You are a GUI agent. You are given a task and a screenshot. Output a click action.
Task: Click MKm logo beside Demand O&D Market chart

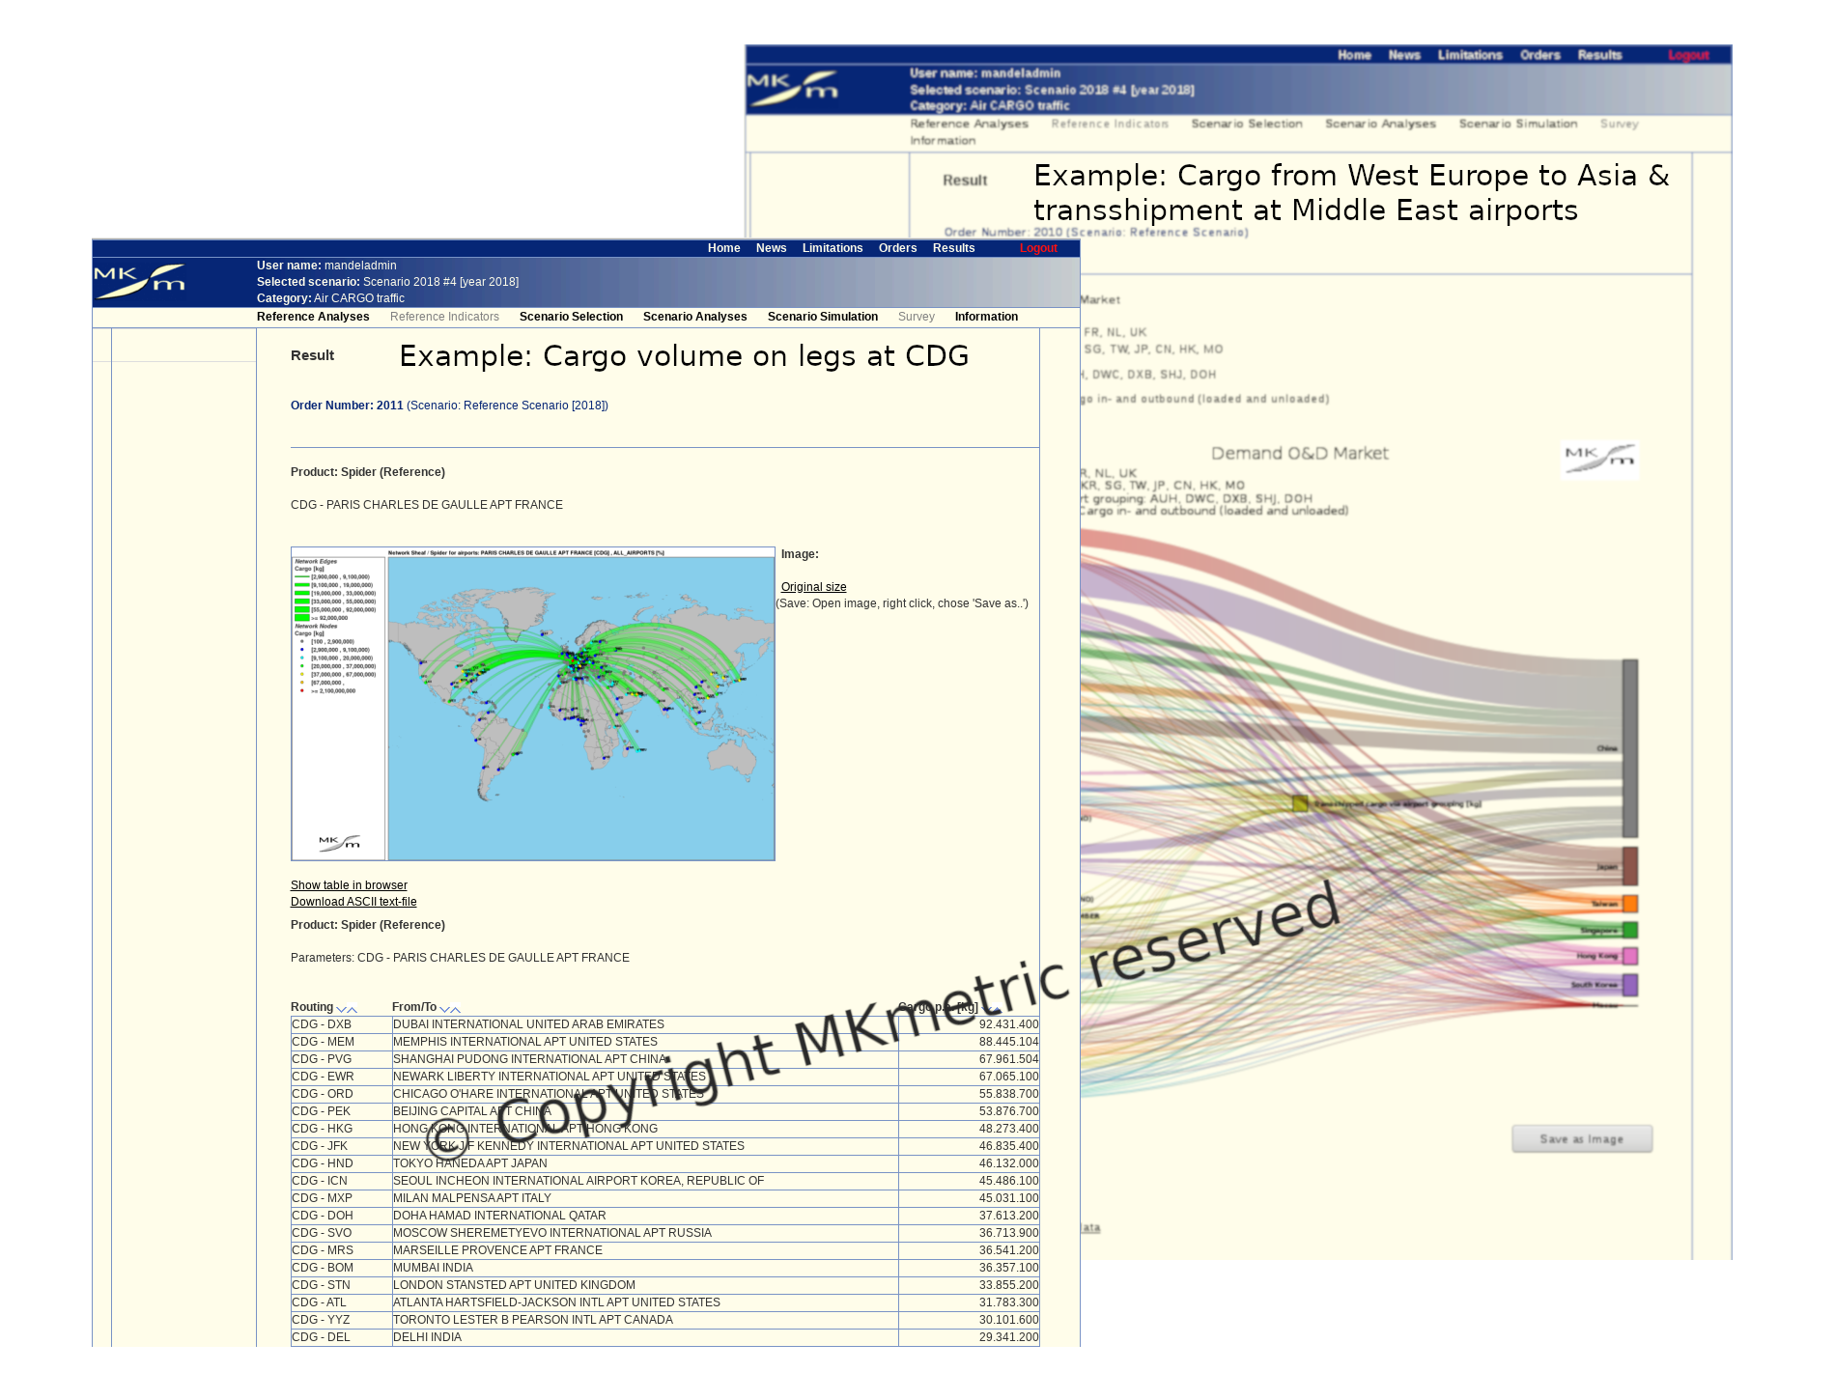1599,459
